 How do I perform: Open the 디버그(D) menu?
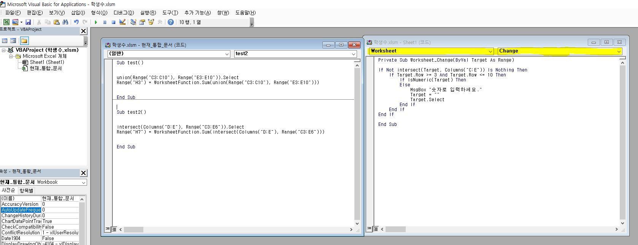point(124,13)
